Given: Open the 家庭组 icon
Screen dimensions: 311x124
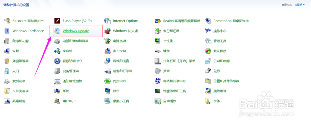Looking at the screenshot, I should click(x=57, y=51).
